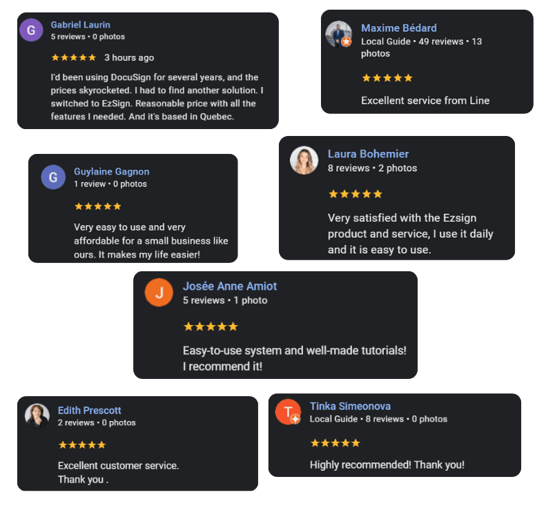
Task: Click the "3 hours ago" review timestamp
Action: point(129,57)
